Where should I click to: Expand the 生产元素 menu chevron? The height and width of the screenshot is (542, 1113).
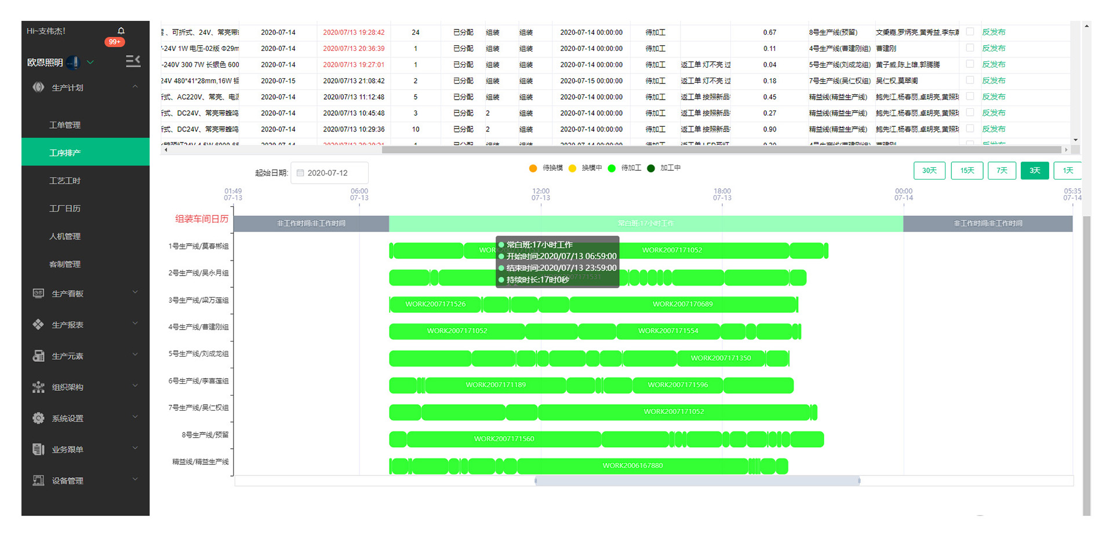(135, 355)
